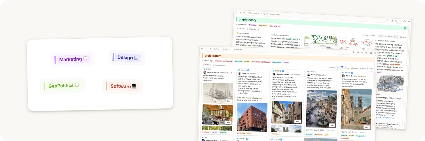Image resolution: width=425 pixels, height=141 pixels.
Task: Click the forward arrow in graph theory window
Action: [x=244, y=13]
